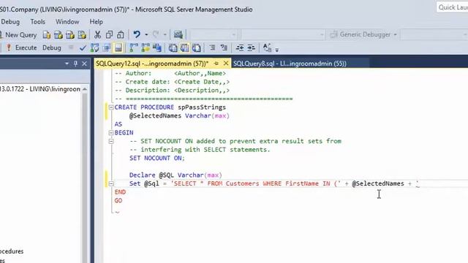
Task: Open an Analysis Services DMX Query
Action: [x=70, y=35]
